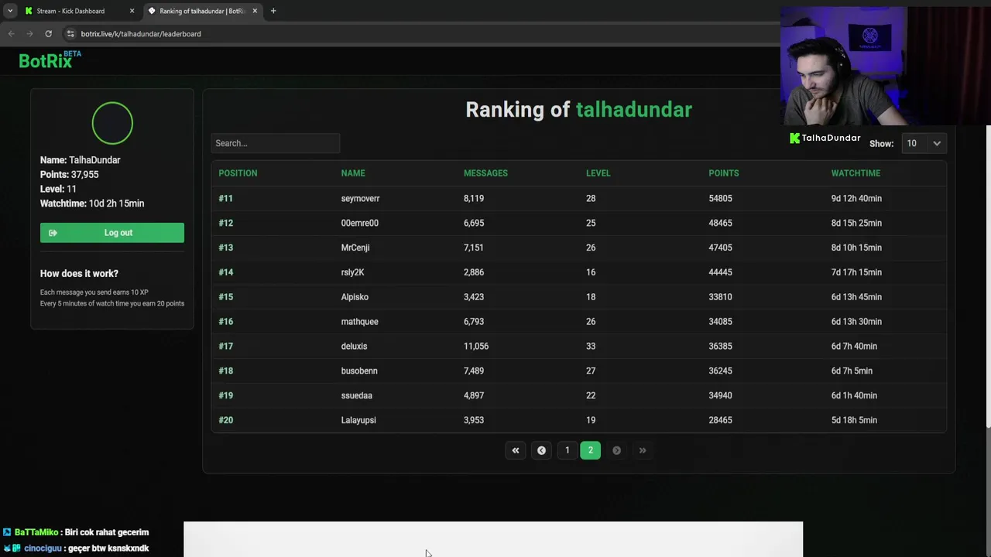991x557 pixels.
Task: Click username Lalayupsi in leaderboard
Action: click(x=358, y=420)
